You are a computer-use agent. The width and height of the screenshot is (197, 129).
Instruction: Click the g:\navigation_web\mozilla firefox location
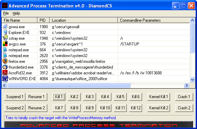78,61
